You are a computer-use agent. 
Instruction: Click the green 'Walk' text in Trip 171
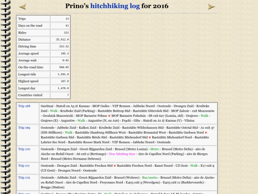(x=194, y=166)
